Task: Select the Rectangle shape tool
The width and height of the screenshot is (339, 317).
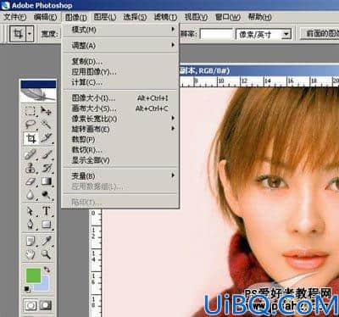Action: click(46, 225)
